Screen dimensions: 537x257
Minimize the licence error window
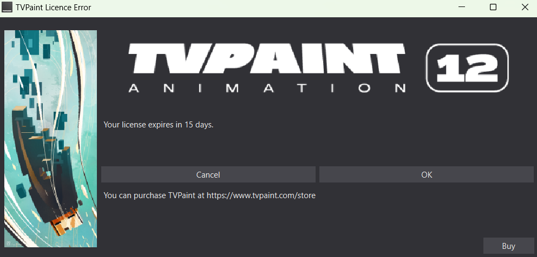point(461,7)
